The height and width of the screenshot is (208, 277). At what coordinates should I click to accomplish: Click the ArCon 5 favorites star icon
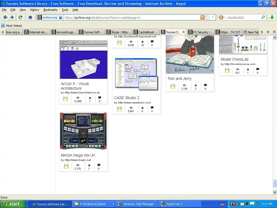[90, 97]
